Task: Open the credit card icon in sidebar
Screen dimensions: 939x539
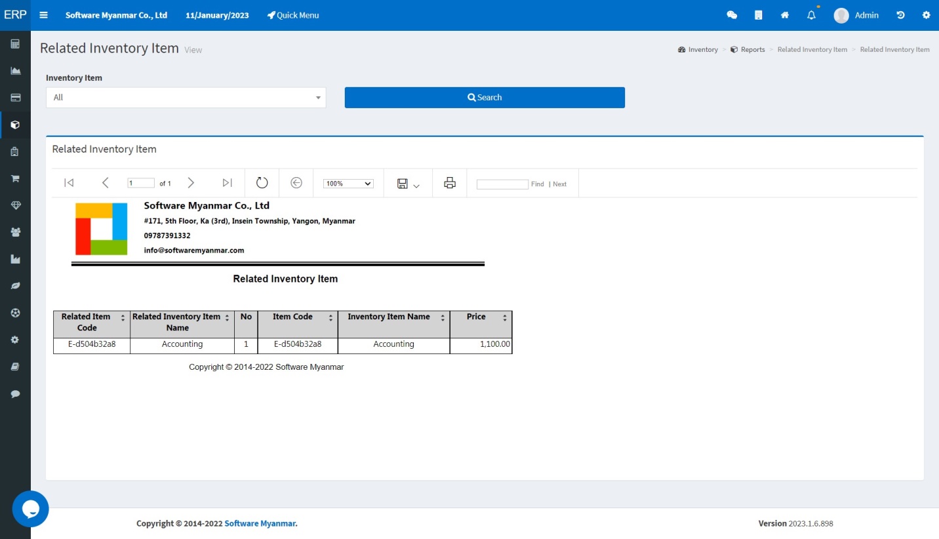Action: pyautogui.click(x=15, y=98)
